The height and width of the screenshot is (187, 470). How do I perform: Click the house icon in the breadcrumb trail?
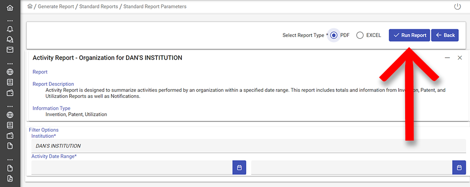(x=30, y=6)
